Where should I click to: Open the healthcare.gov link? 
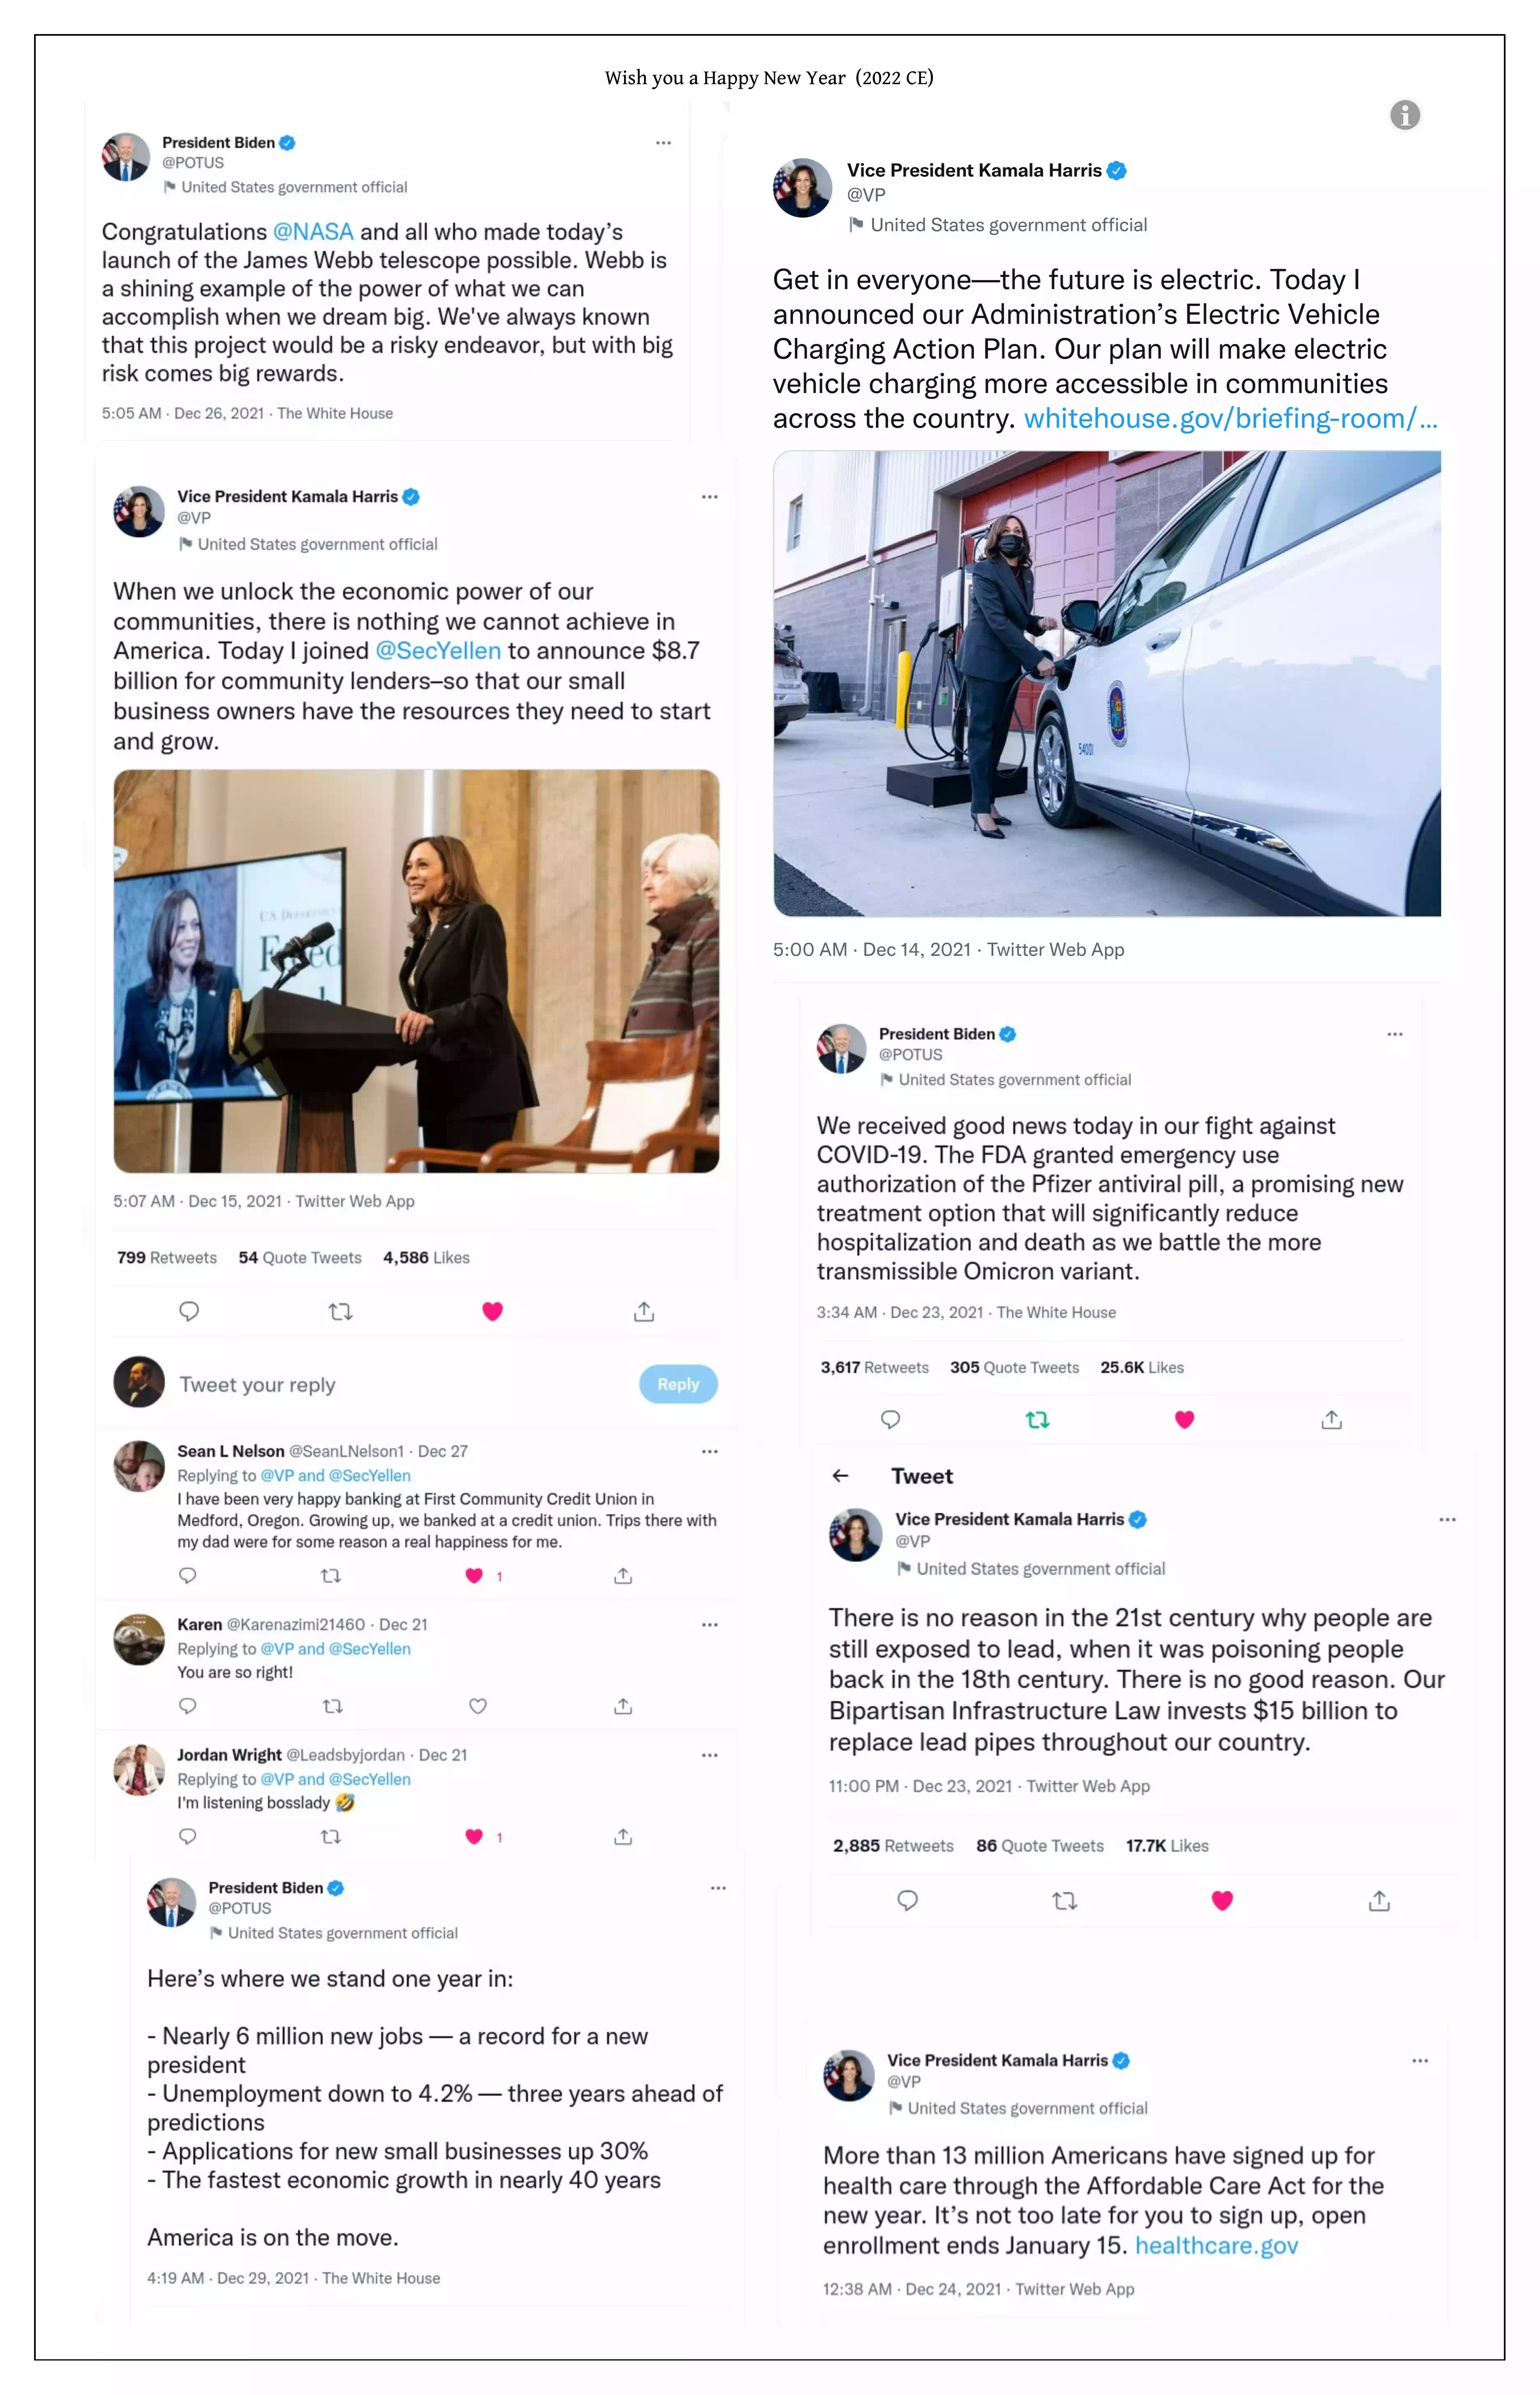pos(1216,2246)
